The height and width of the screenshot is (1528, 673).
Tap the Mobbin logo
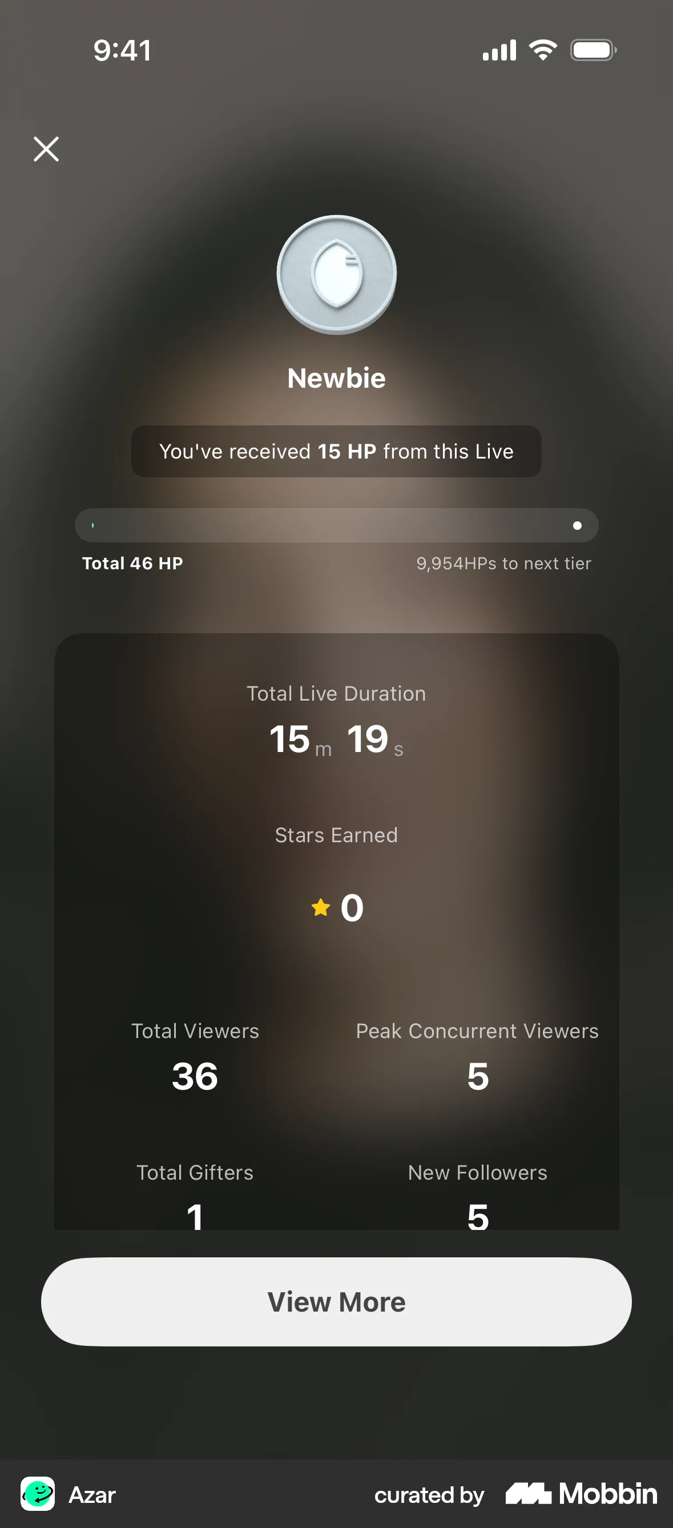581,1493
